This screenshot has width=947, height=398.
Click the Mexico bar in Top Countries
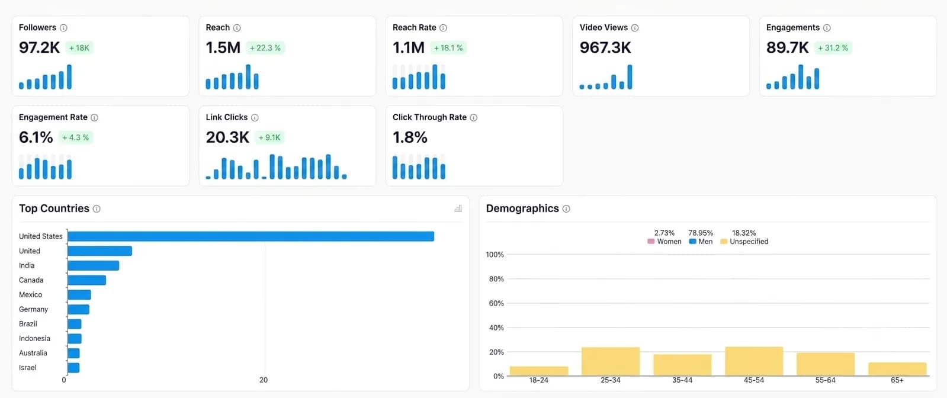(79, 295)
